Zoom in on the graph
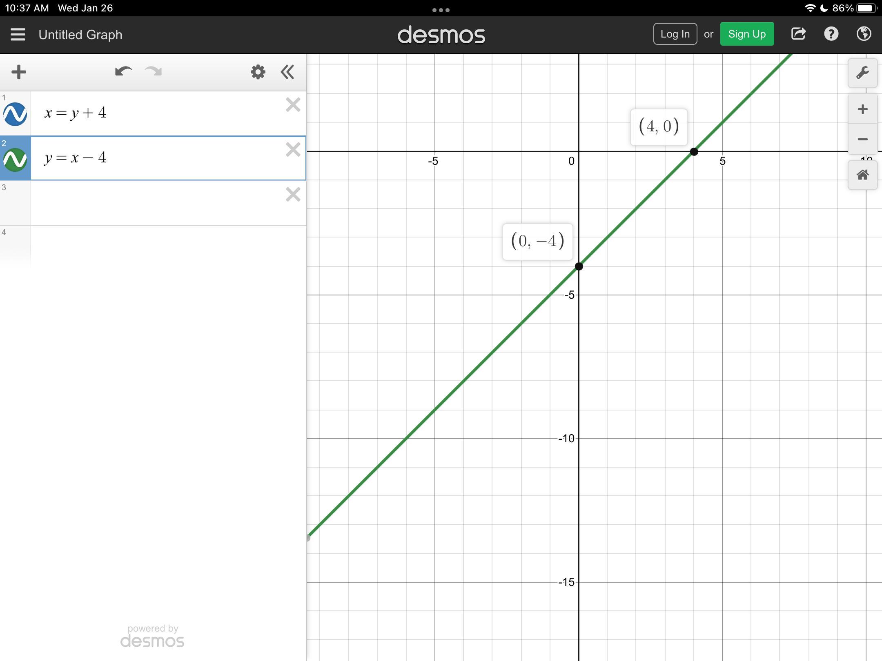882x661 pixels. pyautogui.click(x=862, y=109)
